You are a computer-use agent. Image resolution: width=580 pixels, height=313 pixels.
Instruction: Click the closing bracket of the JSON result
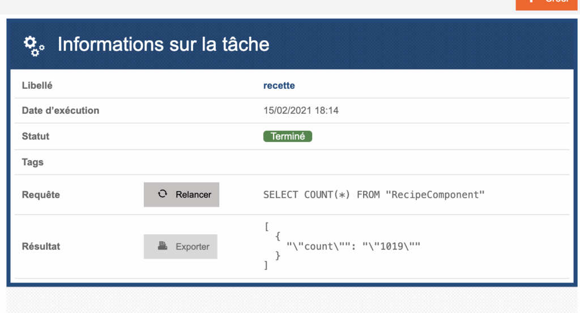[x=266, y=265]
